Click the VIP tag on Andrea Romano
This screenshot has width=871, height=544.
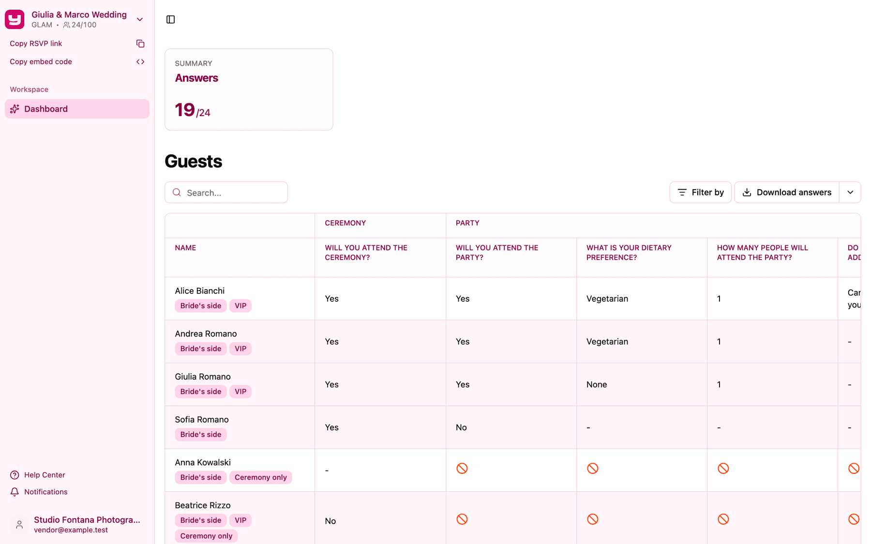click(240, 349)
